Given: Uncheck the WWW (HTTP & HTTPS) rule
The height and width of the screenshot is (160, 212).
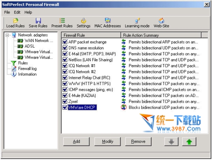Looking at the screenshot, I should click(x=65, y=84).
